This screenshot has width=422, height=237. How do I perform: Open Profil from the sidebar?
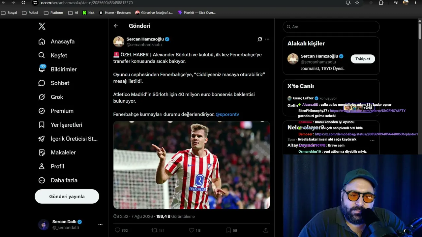point(51,166)
